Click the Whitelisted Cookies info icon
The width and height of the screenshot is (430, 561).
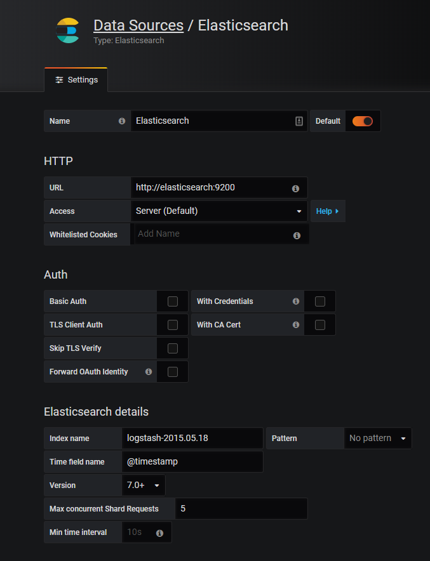(297, 235)
